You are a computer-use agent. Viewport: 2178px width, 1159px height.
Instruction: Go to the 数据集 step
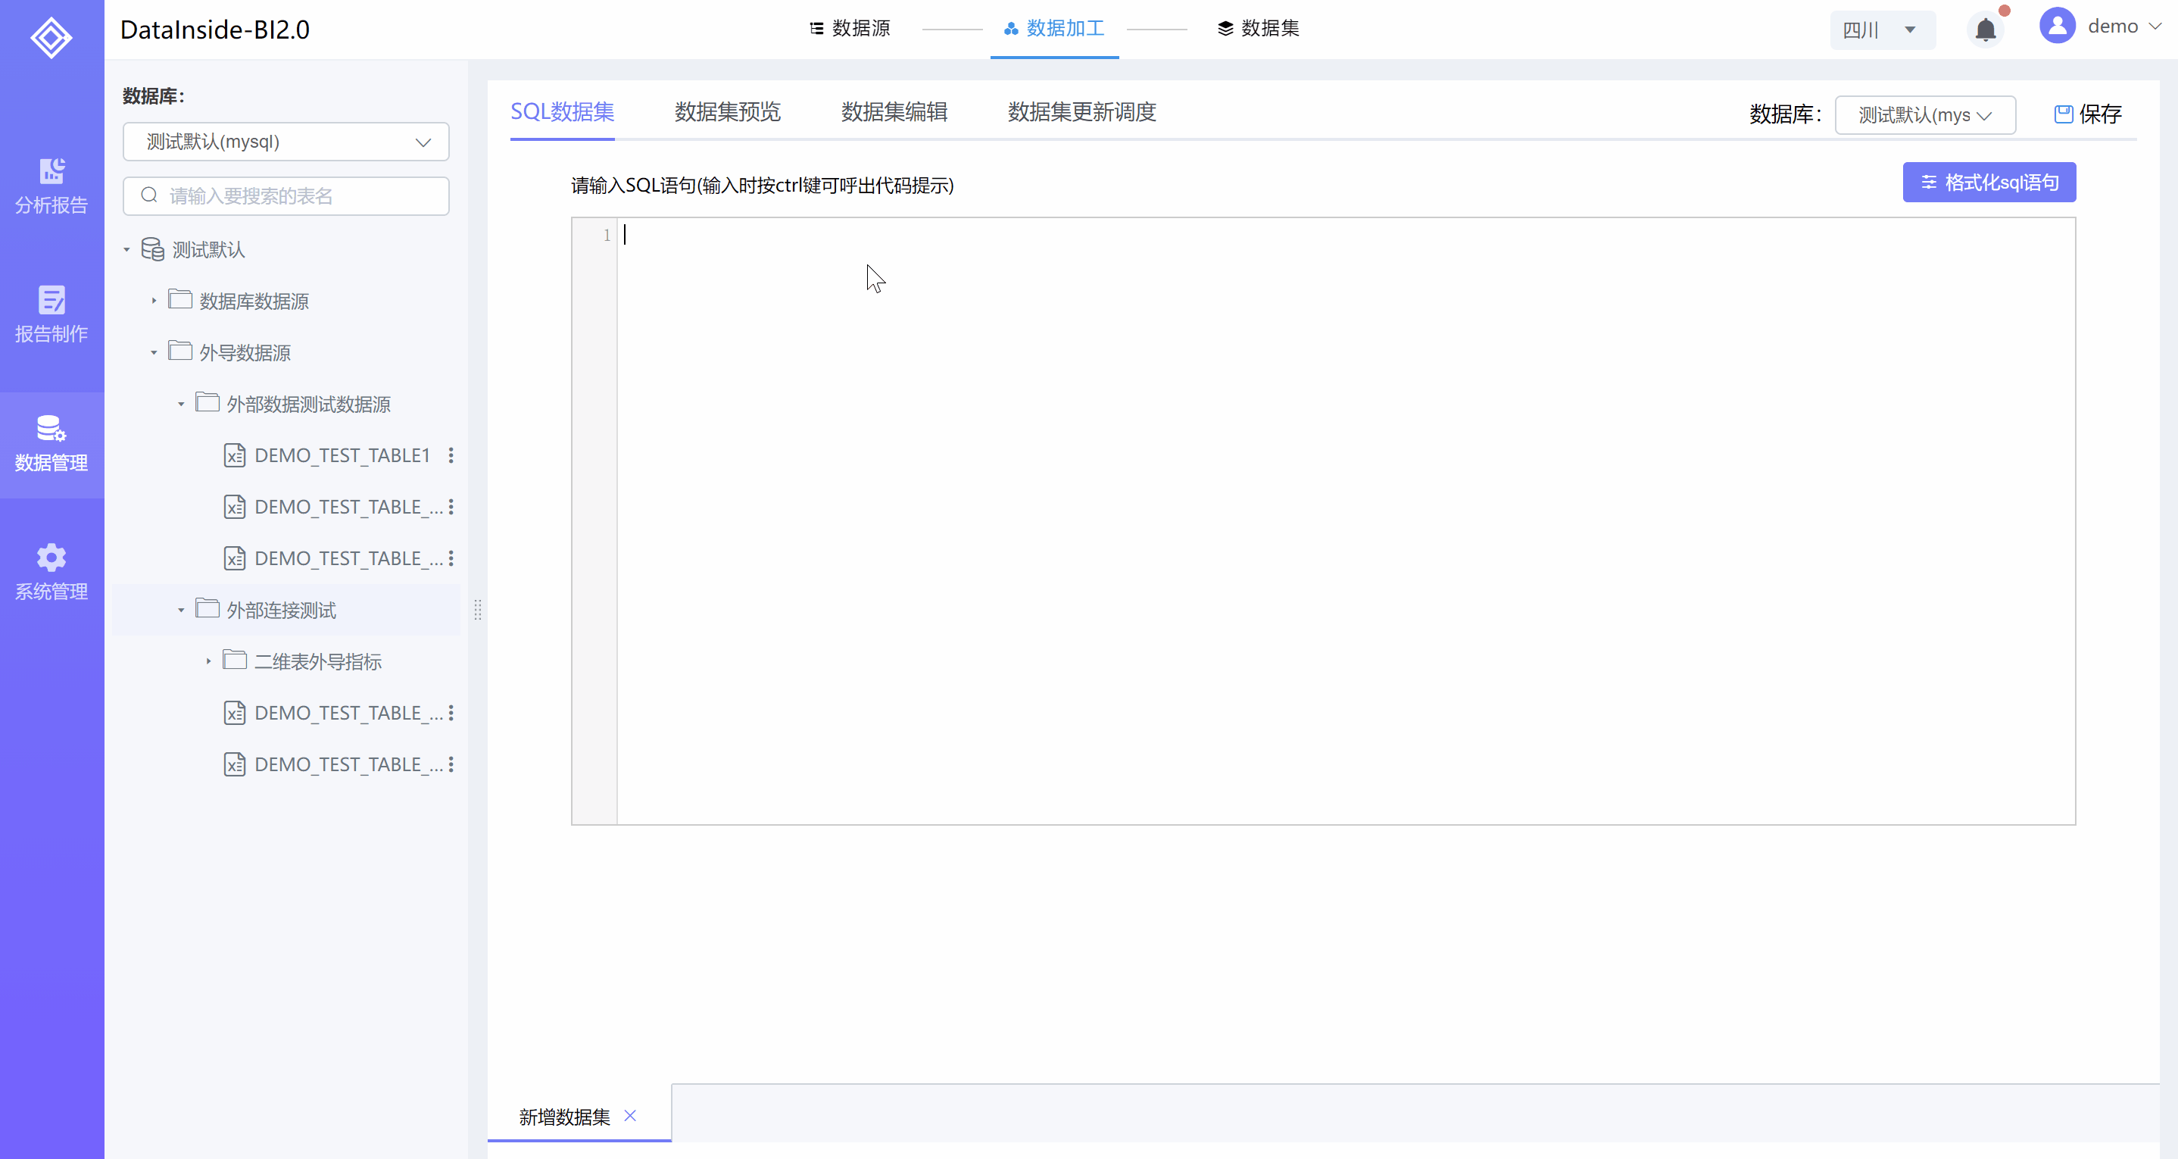[x=1258, y=28]
